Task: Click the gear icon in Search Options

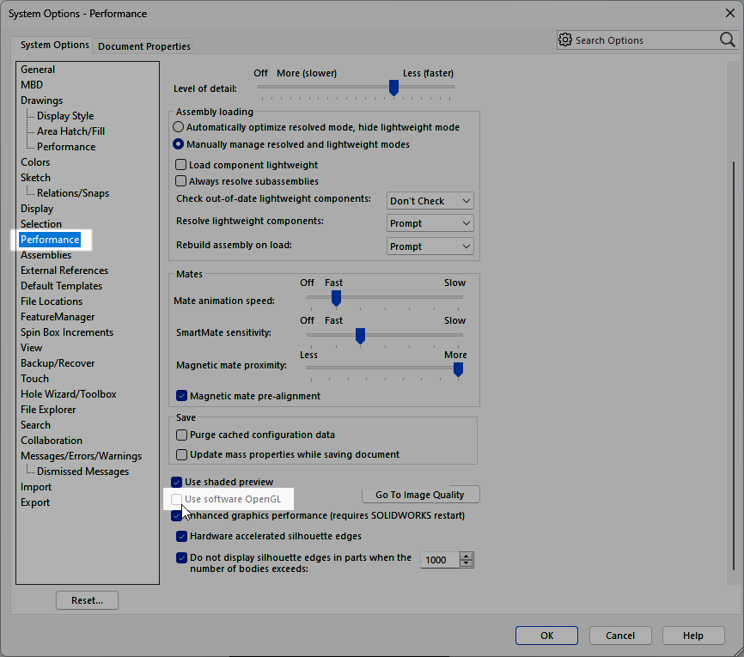Action: (x=564, y=40)
